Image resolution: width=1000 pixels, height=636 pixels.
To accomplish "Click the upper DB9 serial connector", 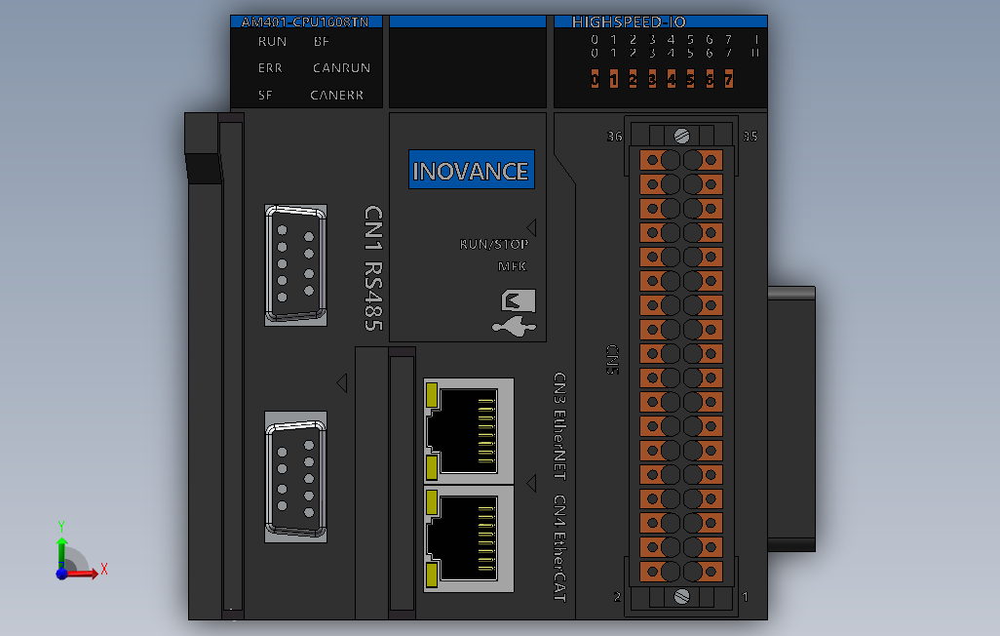I will click(293, 262).
